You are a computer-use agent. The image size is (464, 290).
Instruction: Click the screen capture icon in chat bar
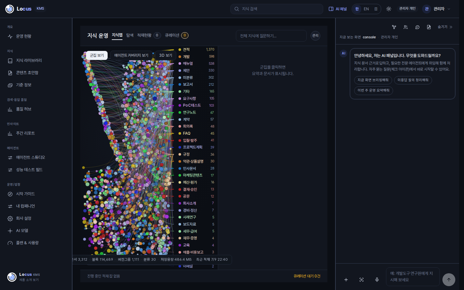coord(362,280)
